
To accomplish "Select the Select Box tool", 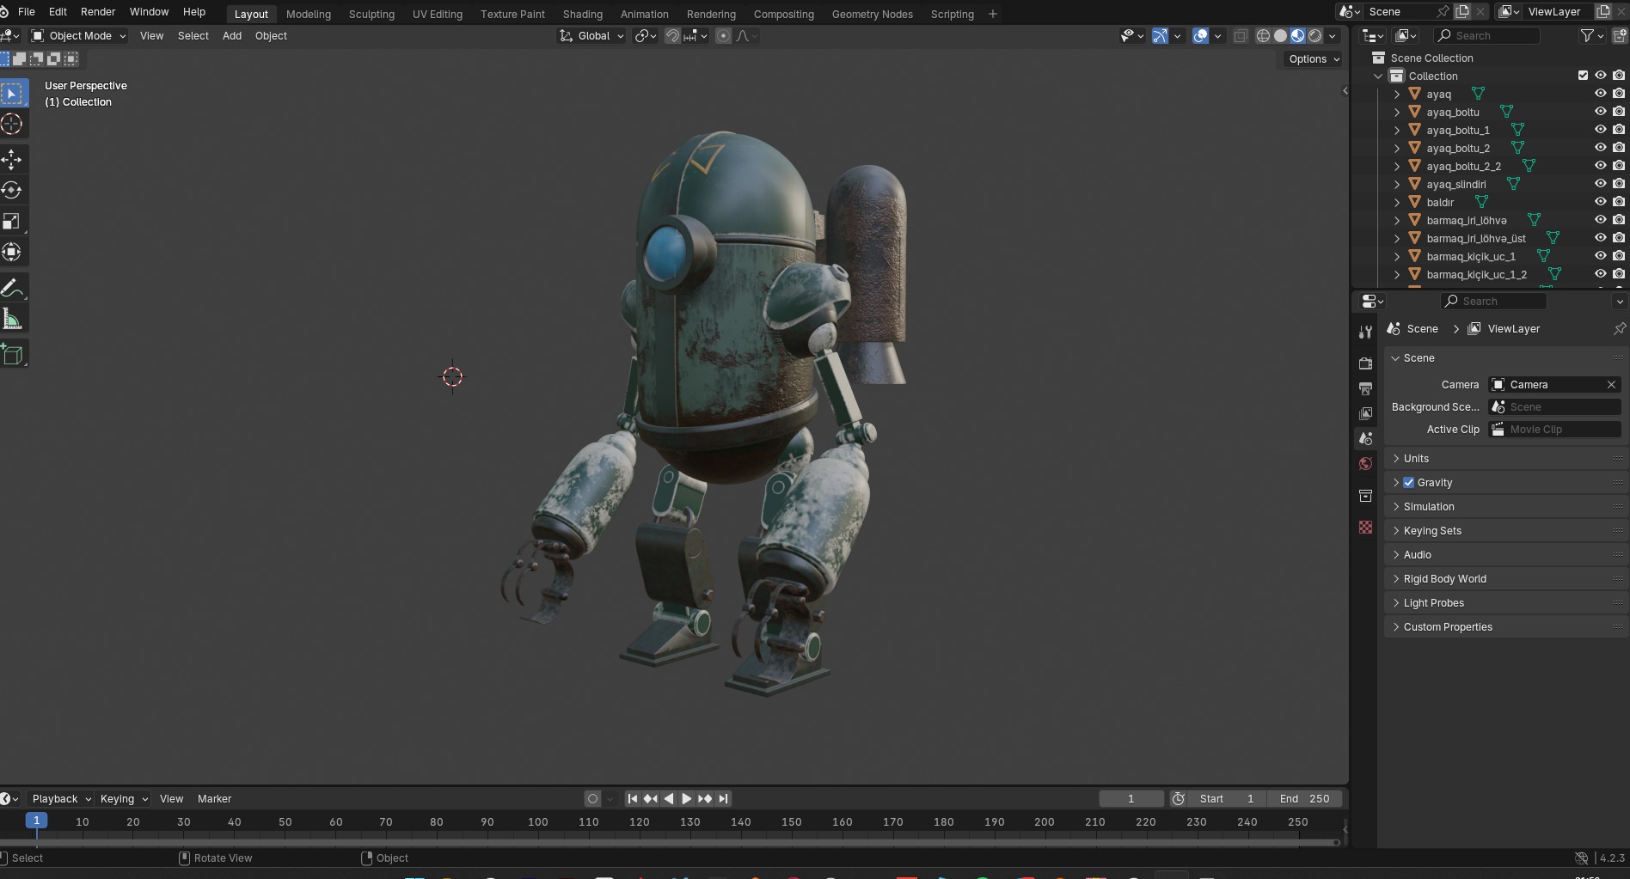I will coord(12,93).
